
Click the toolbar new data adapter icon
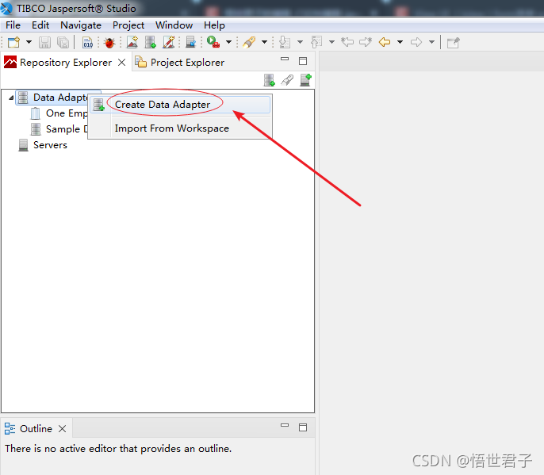coord(150,42)
